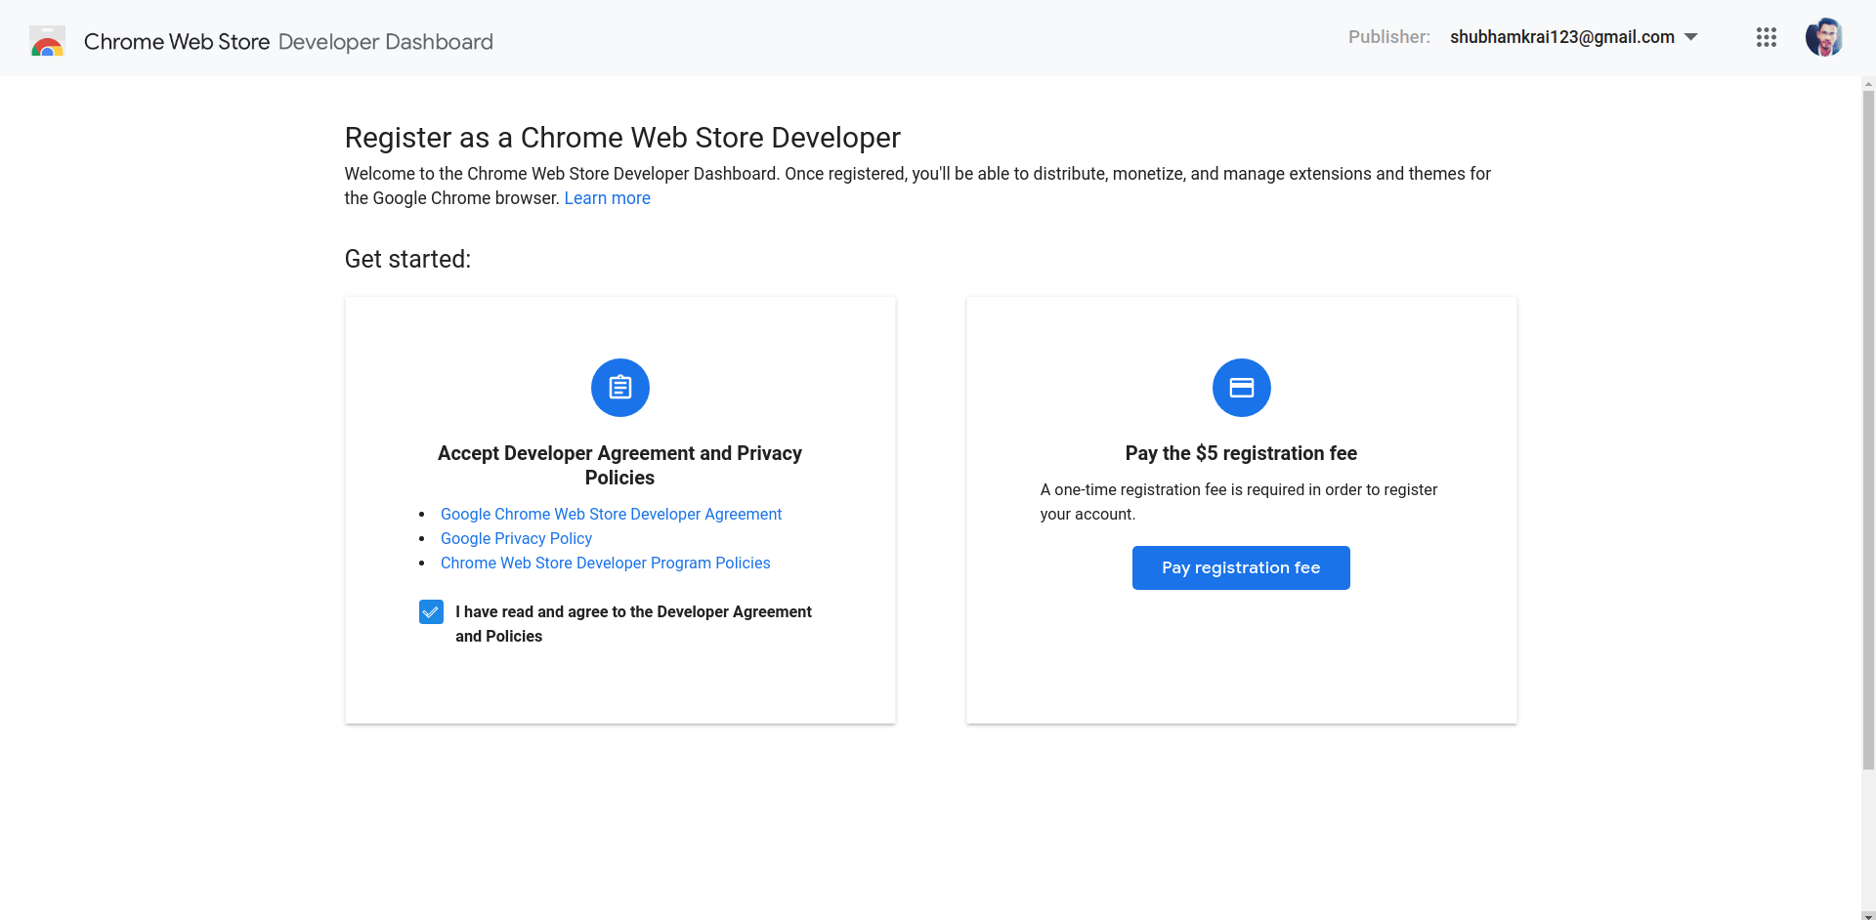The width and height of the screenshot is (1876, 920).
Task: Open Google Chrome Web Store Developer Agreement link
Action: (611, 514)
